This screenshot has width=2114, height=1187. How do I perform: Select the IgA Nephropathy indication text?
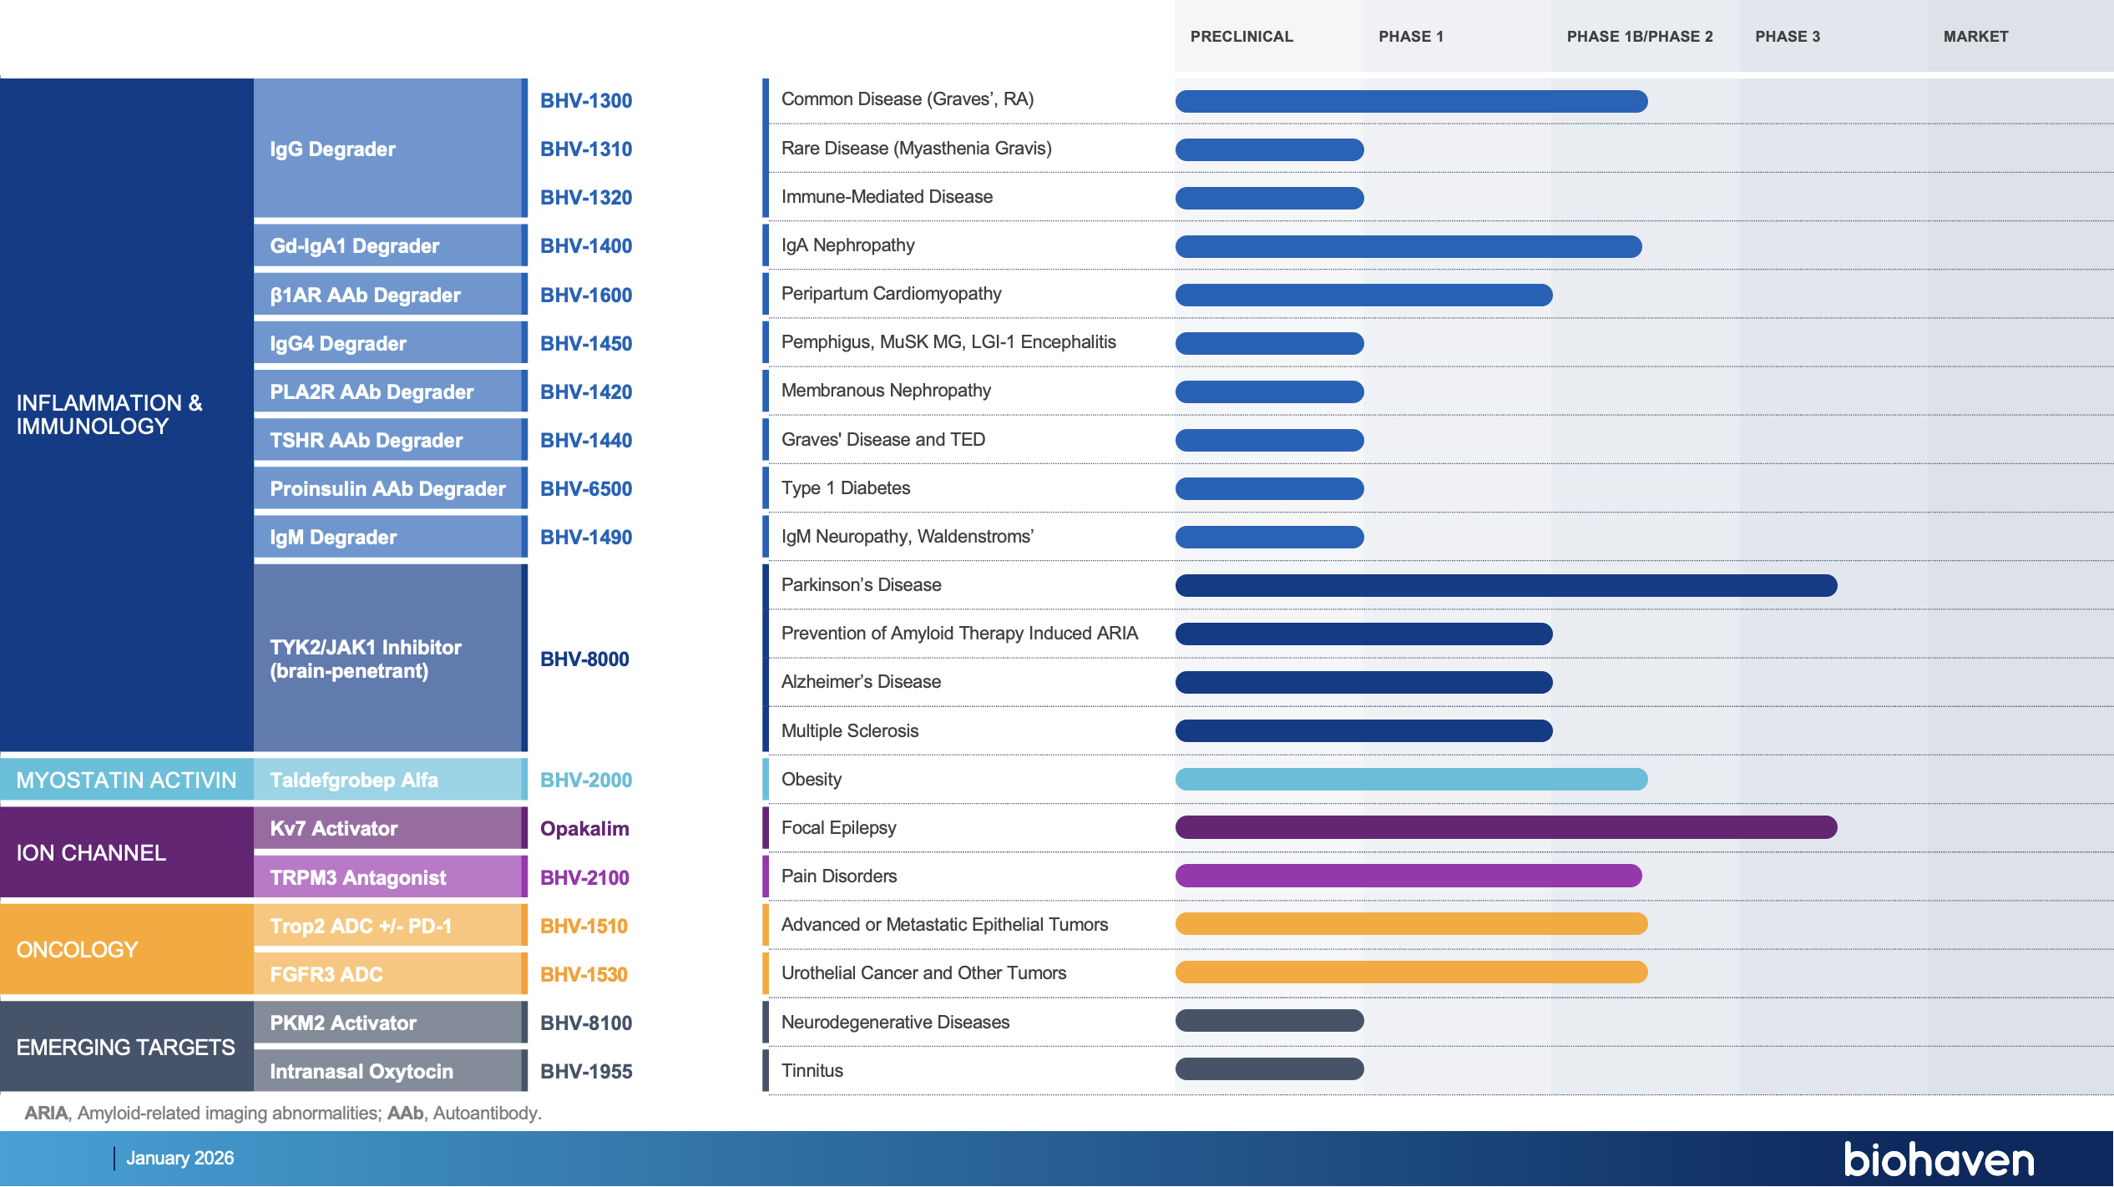tap(847, 245)
